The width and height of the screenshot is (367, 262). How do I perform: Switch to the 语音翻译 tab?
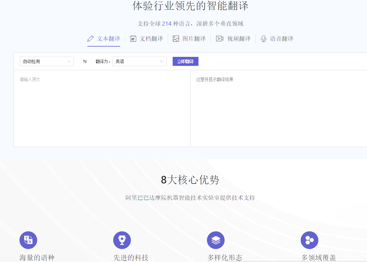point(282,39)
